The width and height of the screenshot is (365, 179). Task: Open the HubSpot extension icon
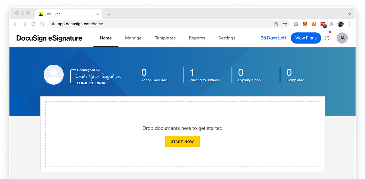314,24
